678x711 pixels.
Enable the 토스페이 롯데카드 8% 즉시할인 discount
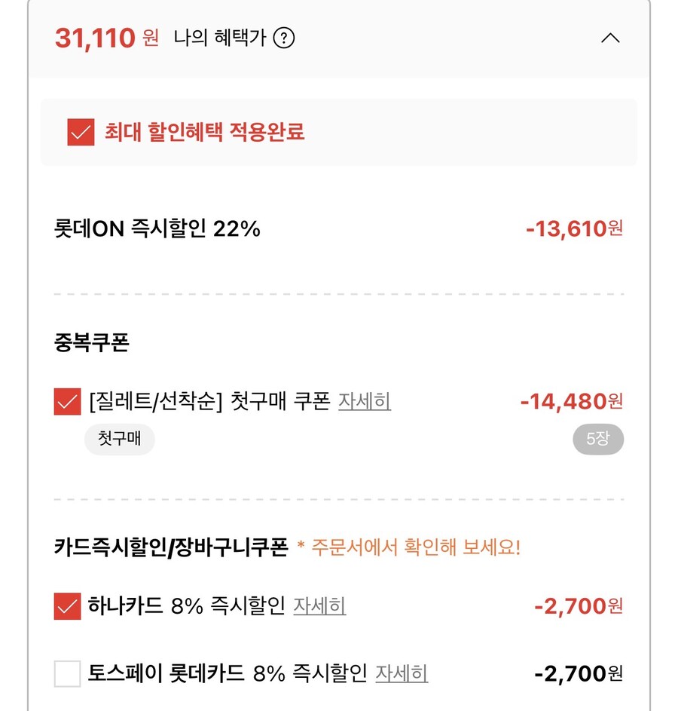pos(66,673)
